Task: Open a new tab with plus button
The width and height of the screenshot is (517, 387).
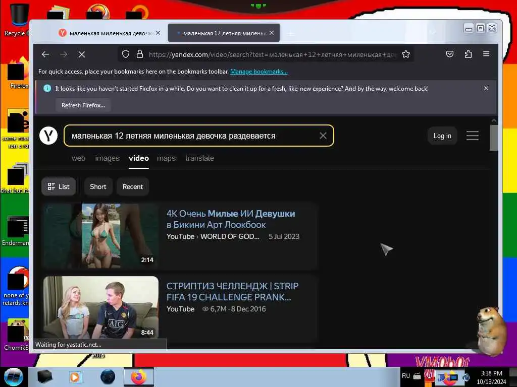Action: pos(291,33)
